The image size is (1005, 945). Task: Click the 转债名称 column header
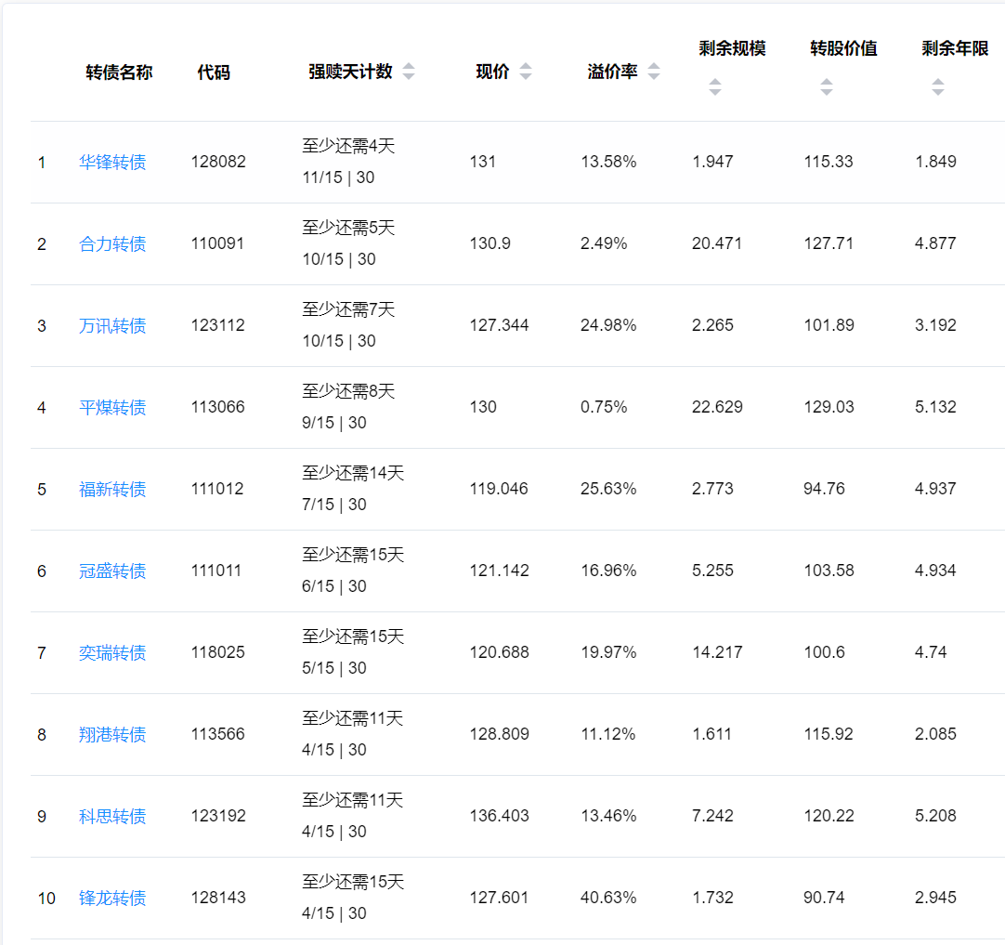(119, 72)
